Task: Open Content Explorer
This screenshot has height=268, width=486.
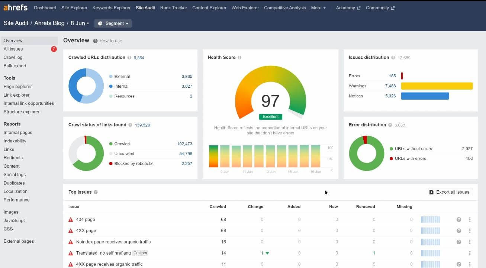Action: tap(209, 8)
